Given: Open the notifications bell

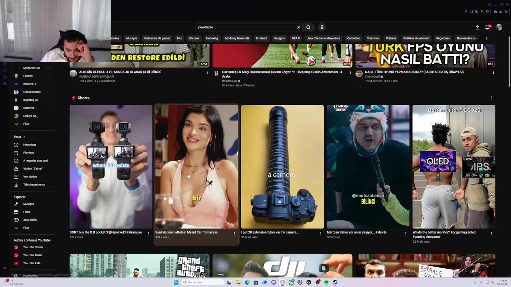Looking at the screenshot, I should tap(487, 27).
